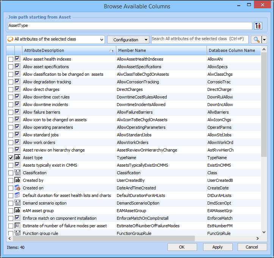
Task: Open the All attributes of selected class dropdown
Action: click(x=56, y=39)
